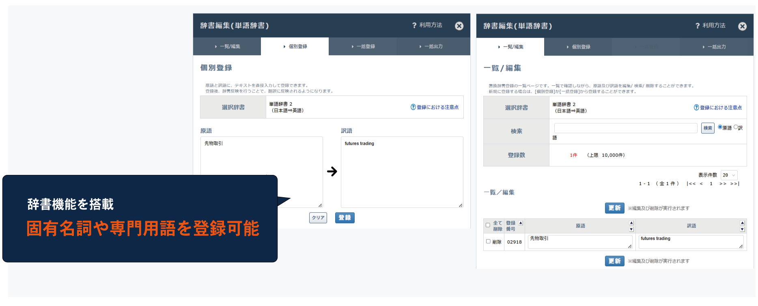The height and width of the screenshot is (306, 758).
Task: Select page number 1 in pagination
Action: pos(711,184)
